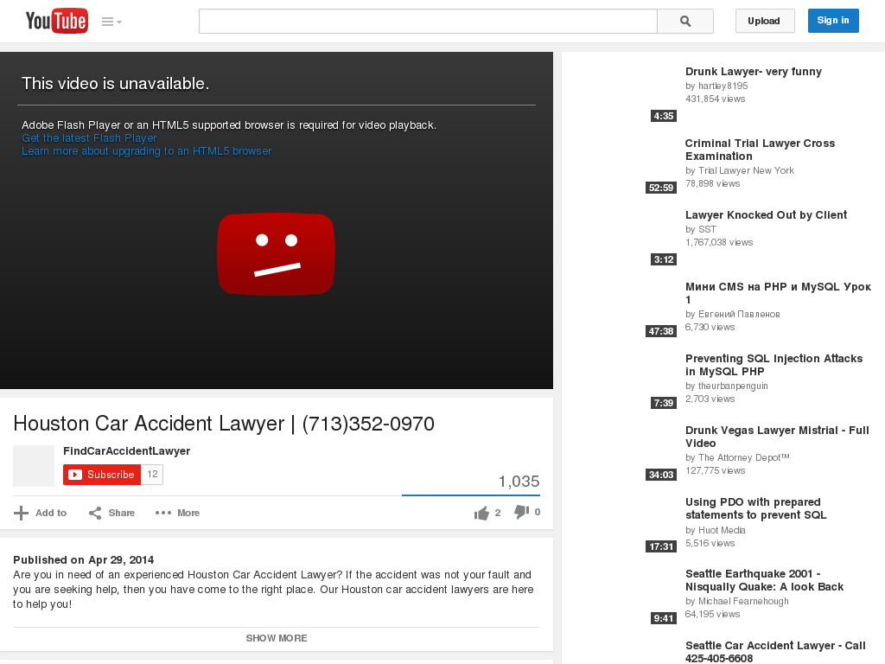Click the FindCarAccidentLawyer channel avatar
The image size is (885, 664).
click(34, 466)
